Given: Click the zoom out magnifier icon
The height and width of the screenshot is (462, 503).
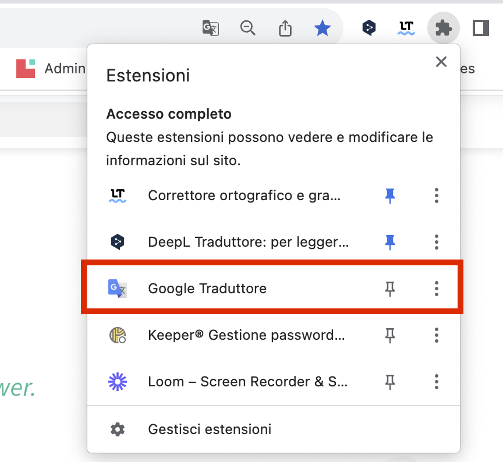Looking at the screenshot, I should tap(248, 28).
